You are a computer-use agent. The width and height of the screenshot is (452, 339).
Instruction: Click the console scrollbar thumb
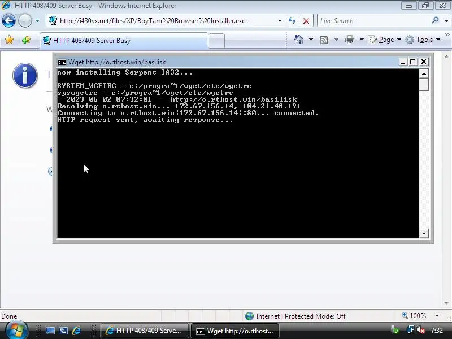pos(424,84)
